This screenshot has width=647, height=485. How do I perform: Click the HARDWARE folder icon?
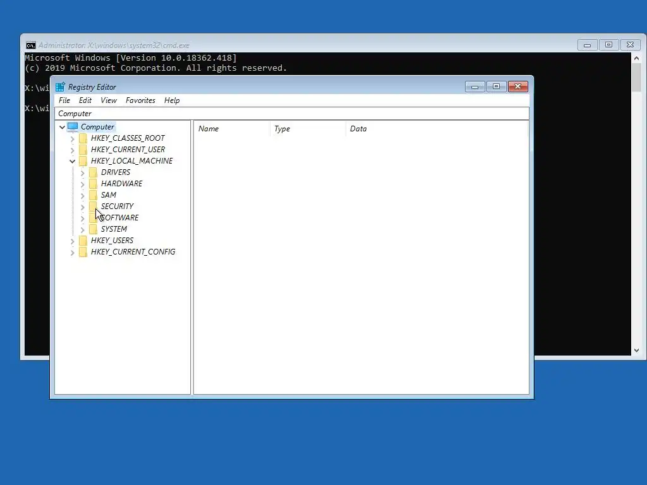click(x=94, y=184)
